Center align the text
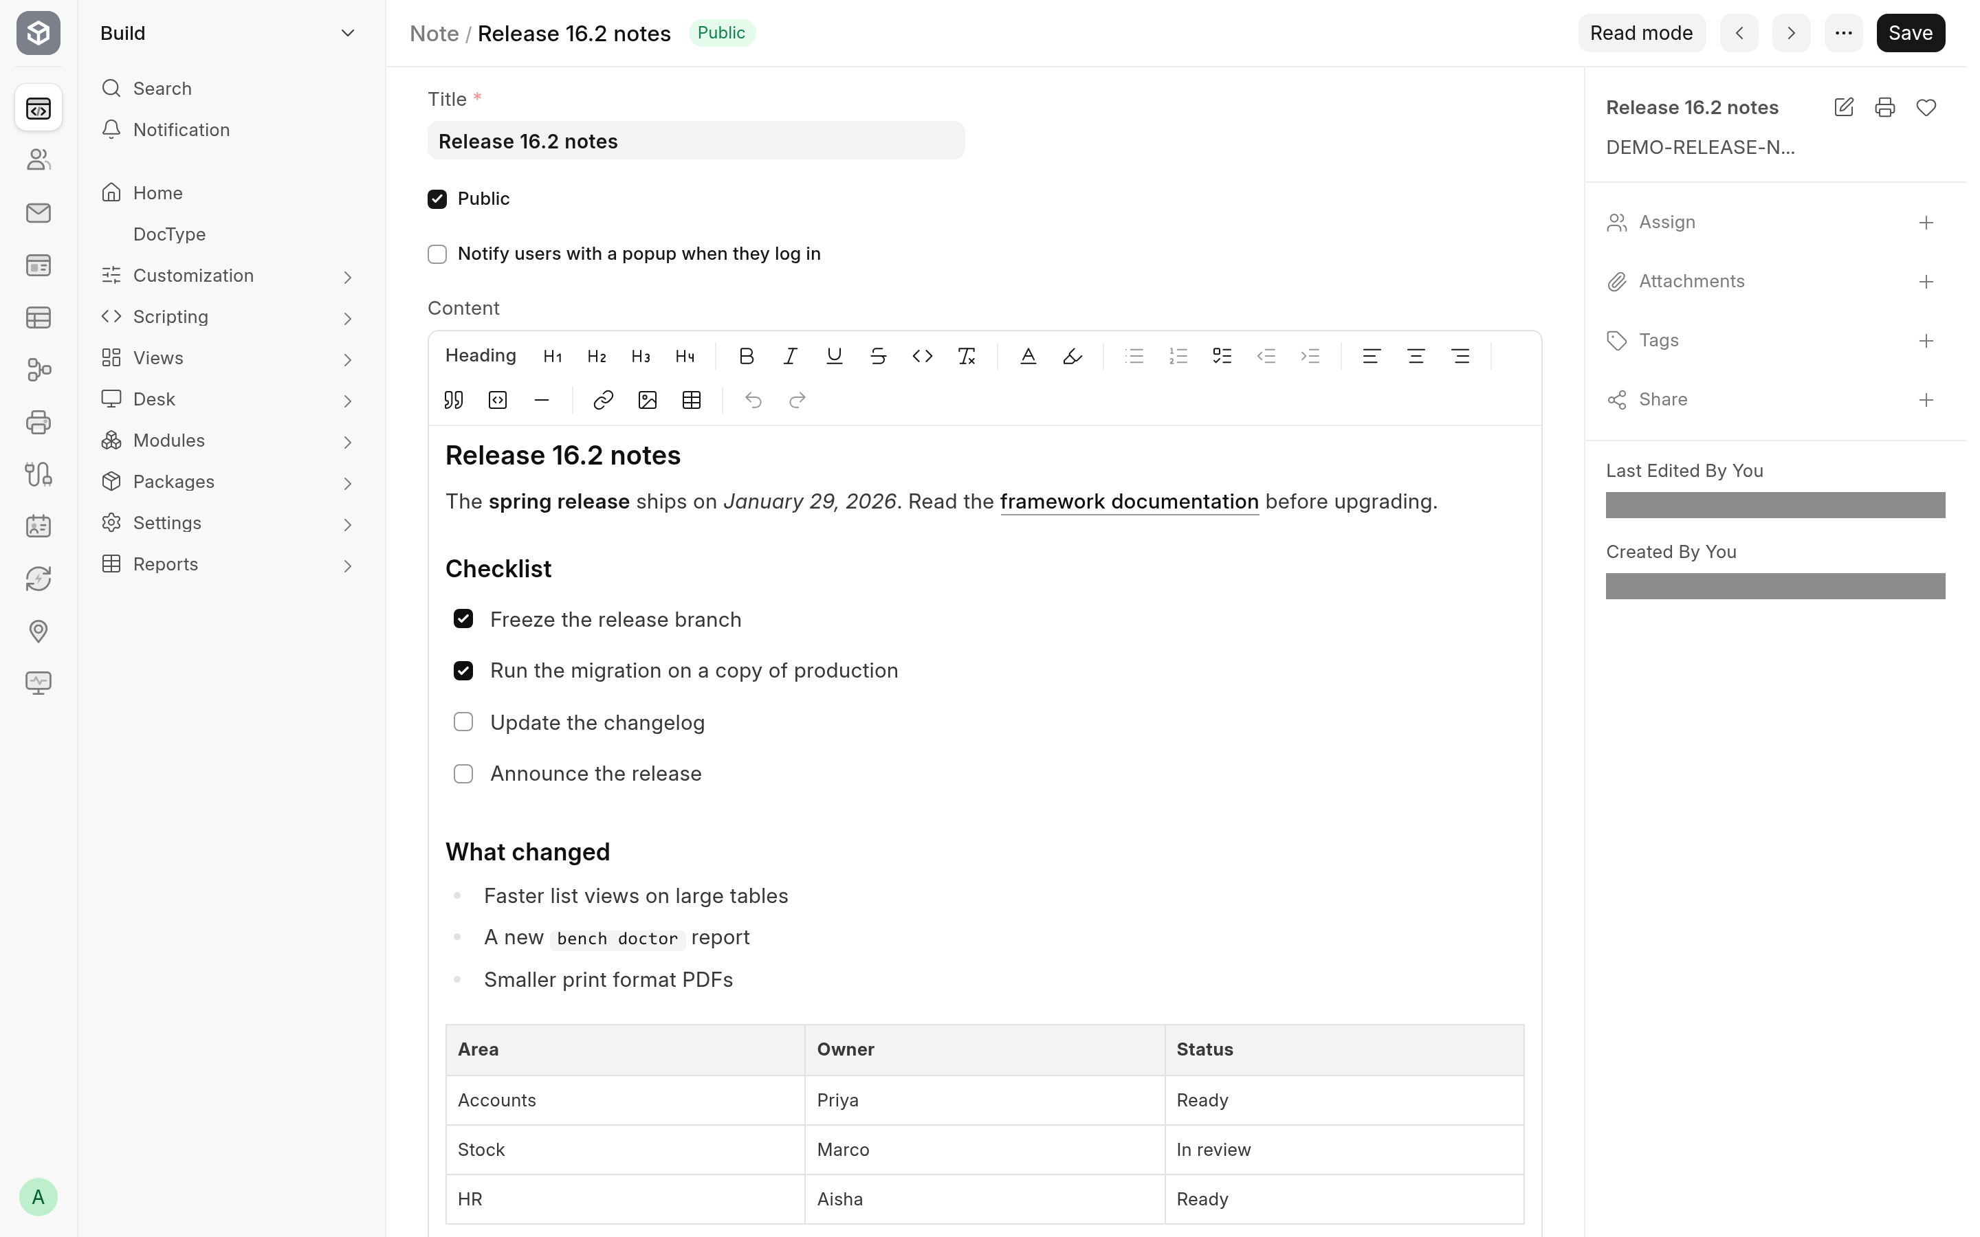1980x1237 pixels. click(1416, 356)
